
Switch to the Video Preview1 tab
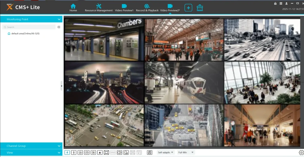click(124, 8)
